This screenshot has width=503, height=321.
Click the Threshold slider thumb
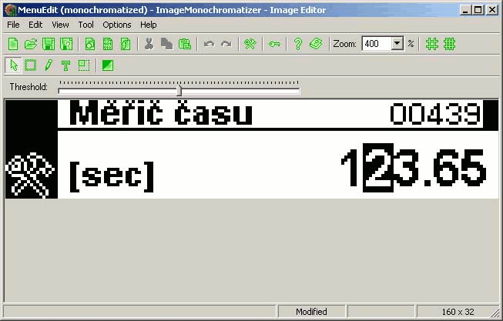coord(179,91)
